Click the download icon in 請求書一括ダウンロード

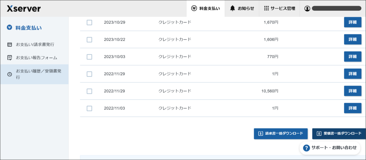[x=261, y=134]
